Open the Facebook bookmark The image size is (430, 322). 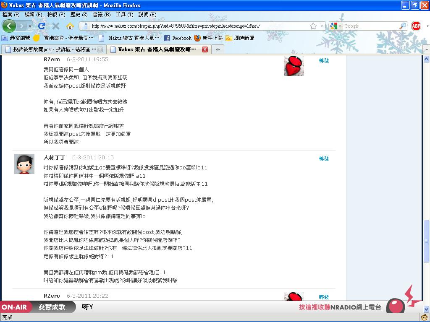point(178,38)
